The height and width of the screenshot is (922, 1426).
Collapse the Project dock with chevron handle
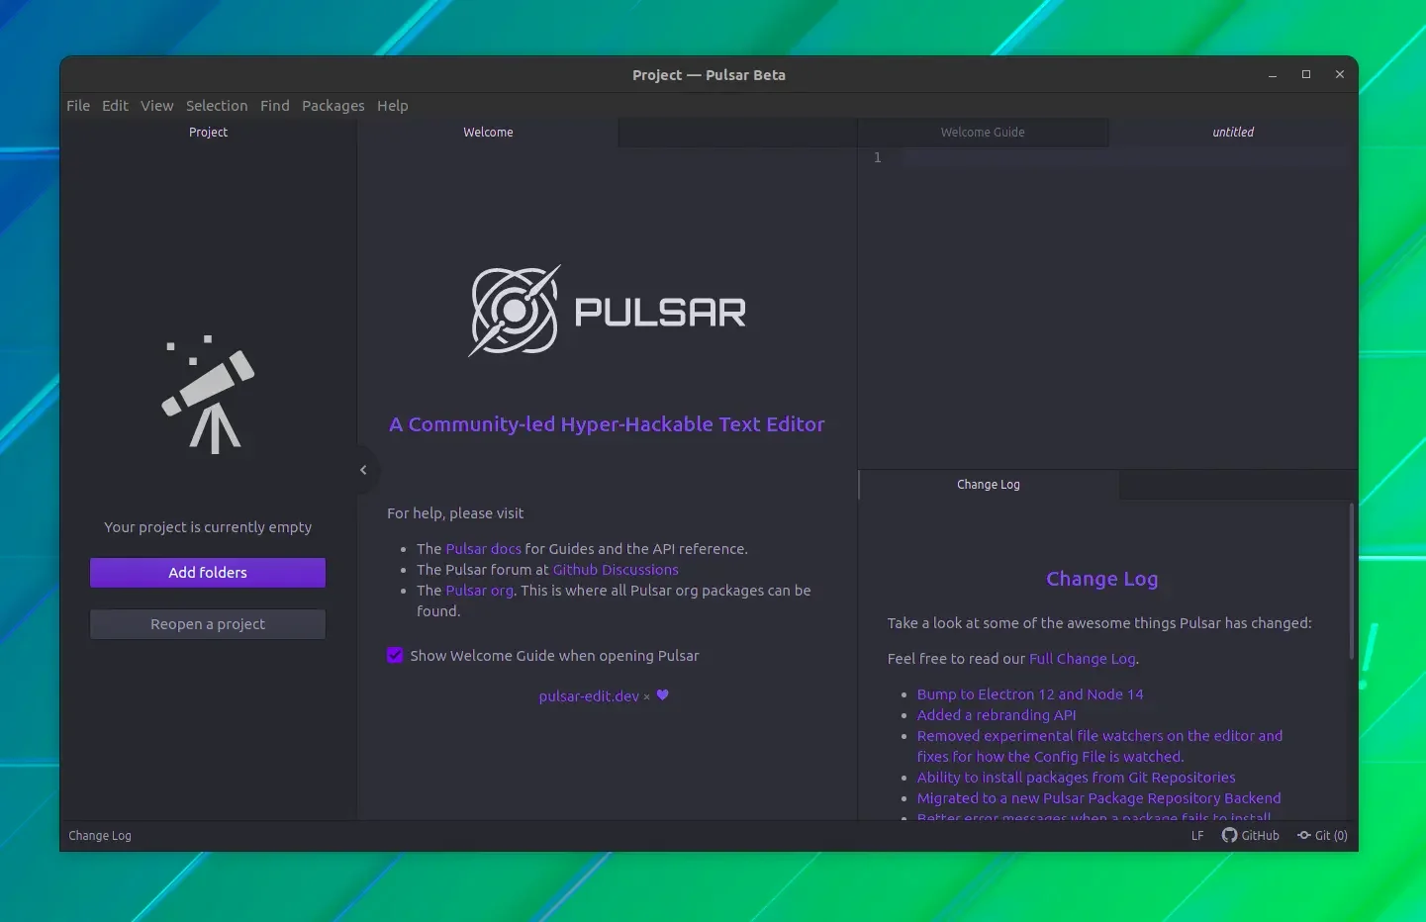click(363, 470)
